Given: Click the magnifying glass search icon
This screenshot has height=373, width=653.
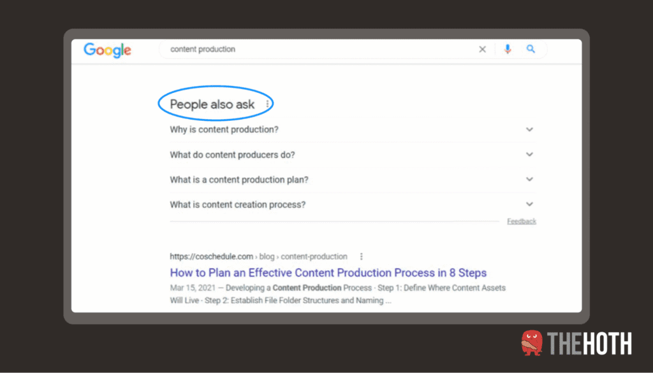Looking at the screenshot, I should coord(531,49).
